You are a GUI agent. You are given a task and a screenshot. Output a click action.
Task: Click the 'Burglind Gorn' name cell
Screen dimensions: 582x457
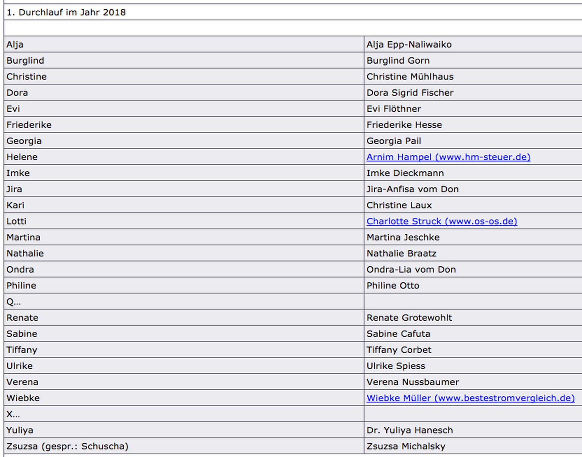coord(398,61)
